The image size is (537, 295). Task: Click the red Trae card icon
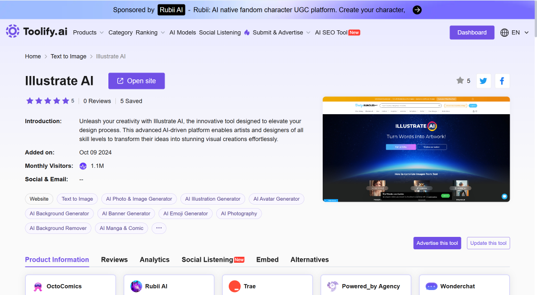point(235,287)
